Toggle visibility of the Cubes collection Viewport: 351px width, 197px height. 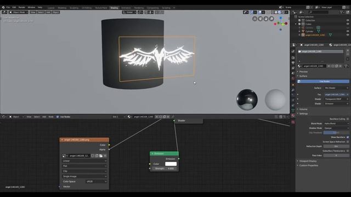click(348, 24)
